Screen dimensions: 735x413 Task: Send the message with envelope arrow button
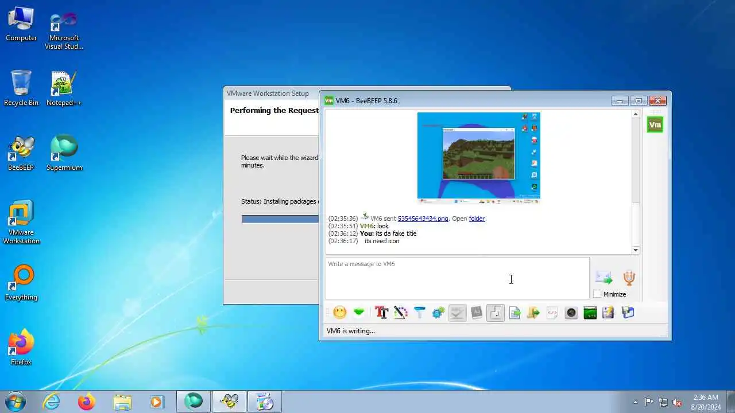[x=604, y=278]
